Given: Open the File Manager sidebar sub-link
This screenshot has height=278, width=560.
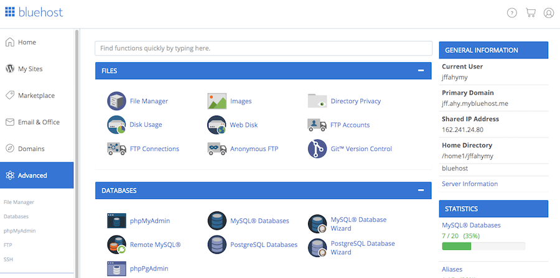Looking at the screenshot, I should point(19,202).
